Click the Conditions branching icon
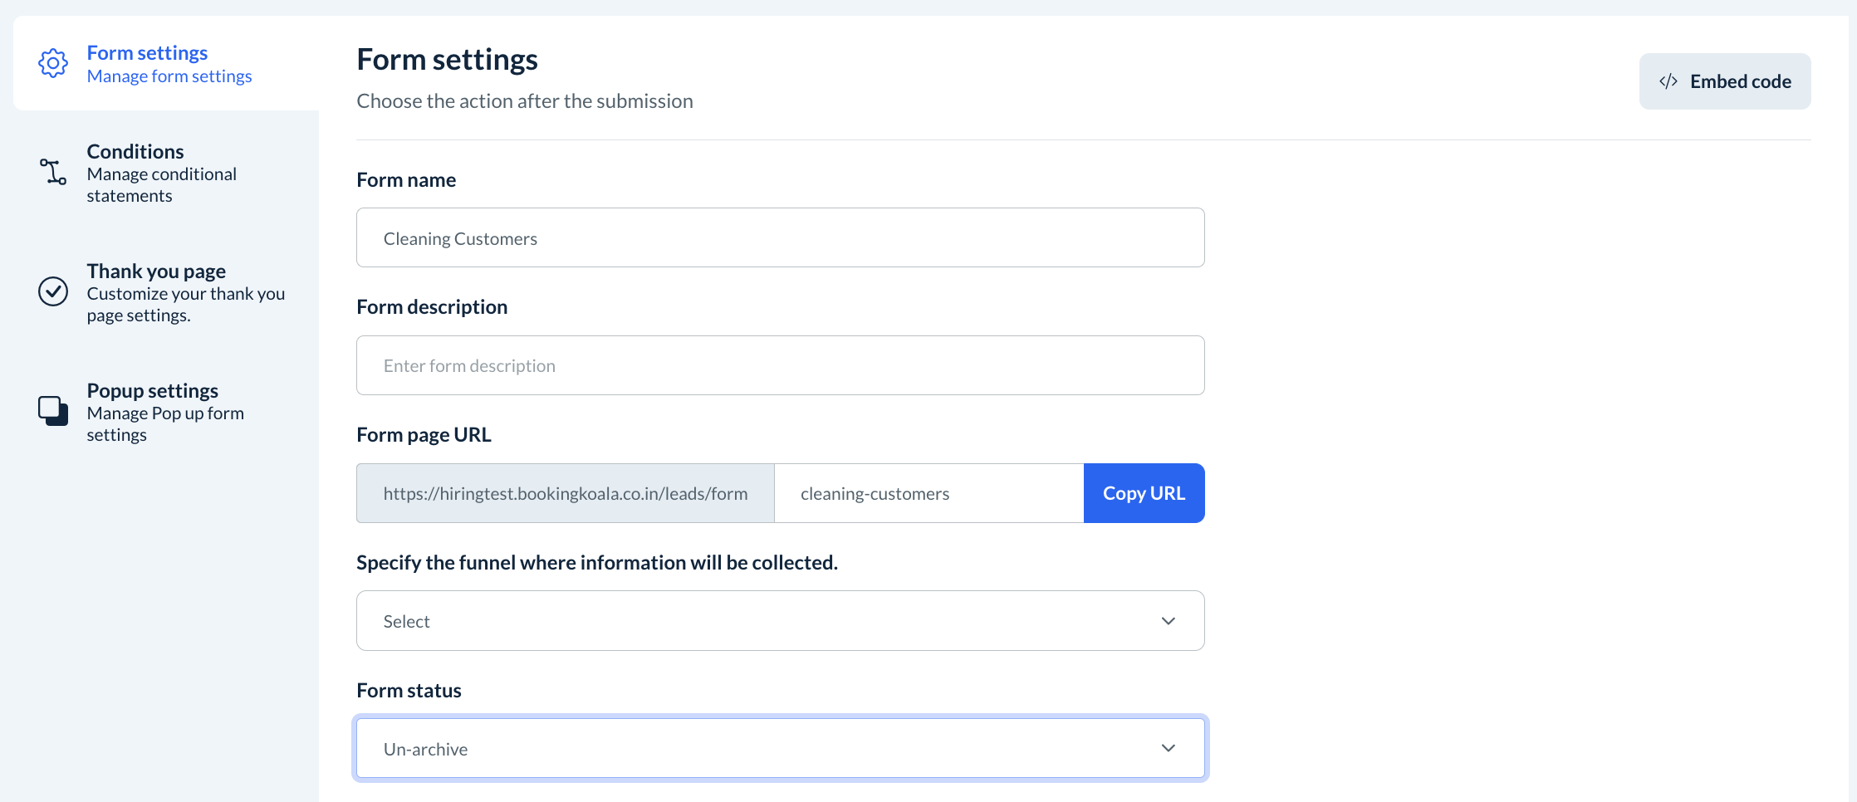Viewport: 1857px width, 802px height. coord(53,172)
